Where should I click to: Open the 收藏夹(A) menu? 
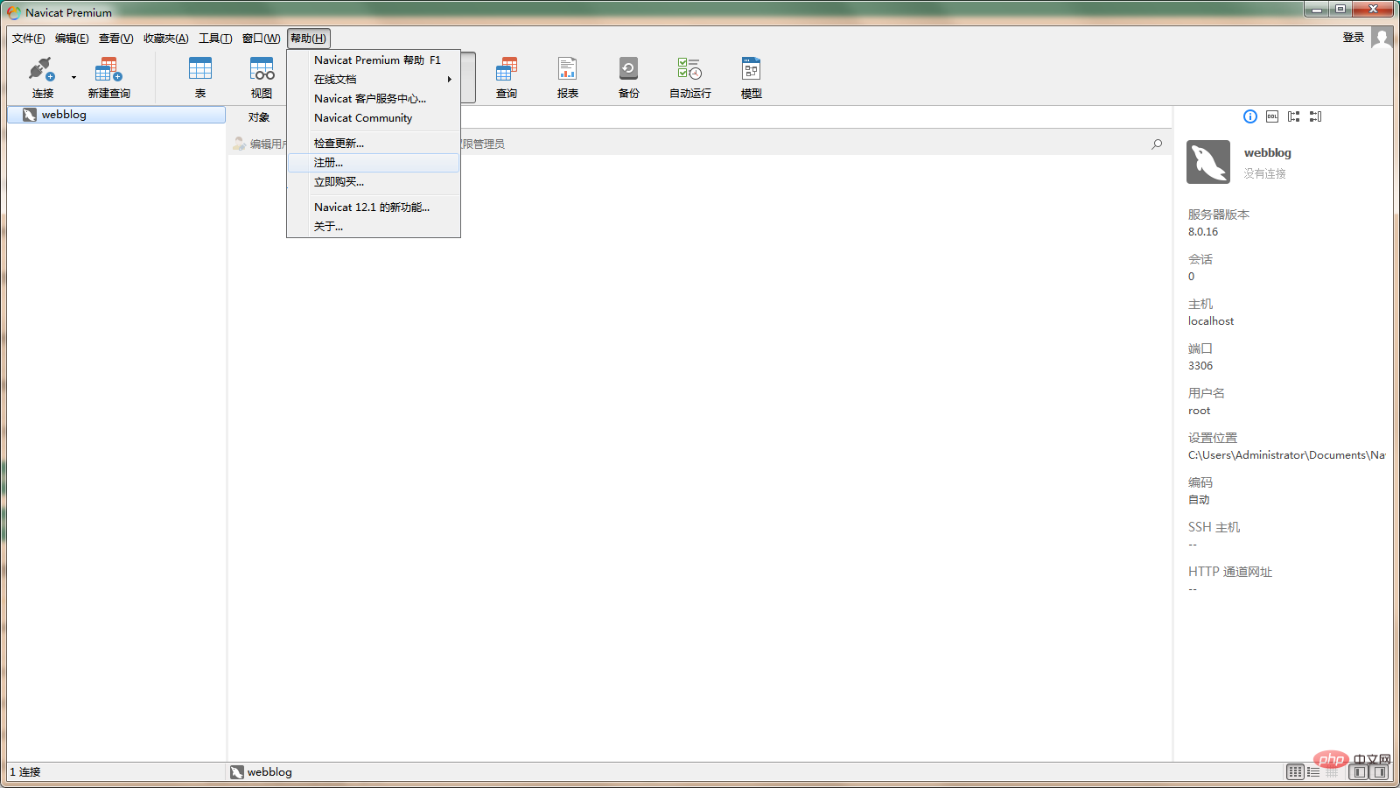[x=166, y=39]
